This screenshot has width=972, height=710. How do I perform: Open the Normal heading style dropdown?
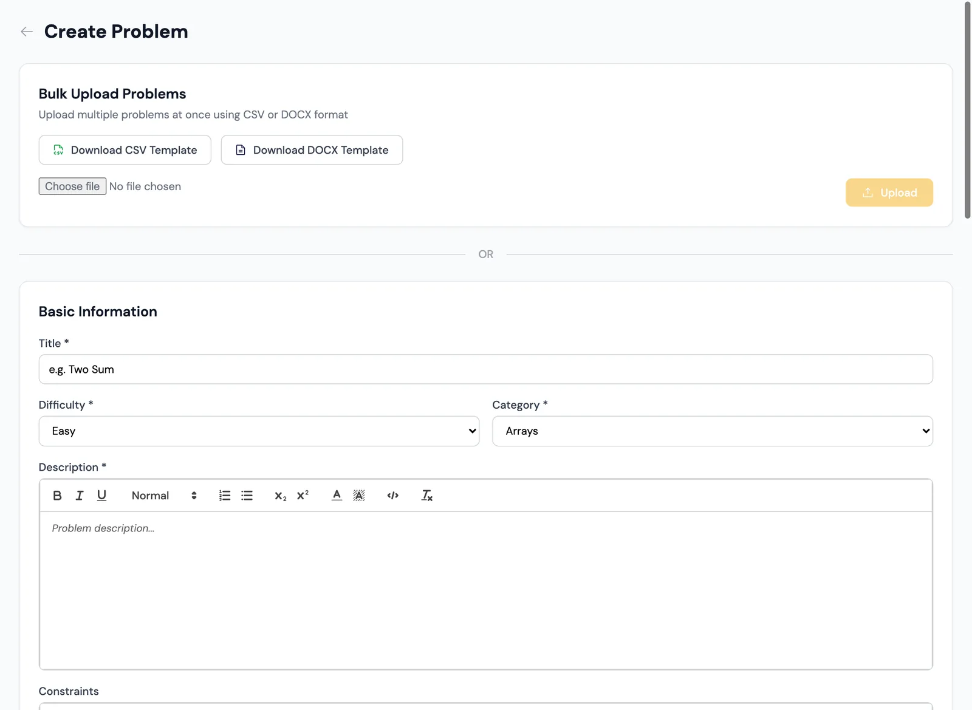pyautogui.click(x=164, y=496)
